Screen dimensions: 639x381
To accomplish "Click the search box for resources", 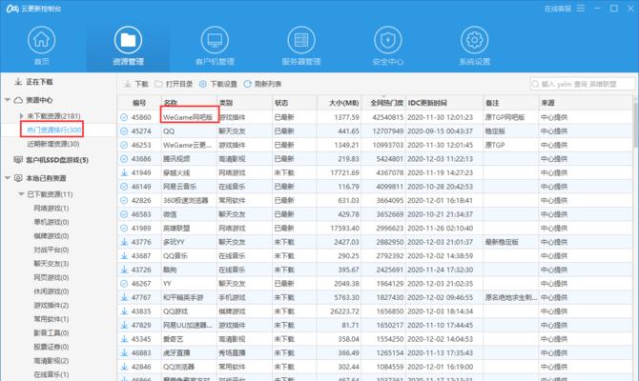I will [x=583, y=84].
